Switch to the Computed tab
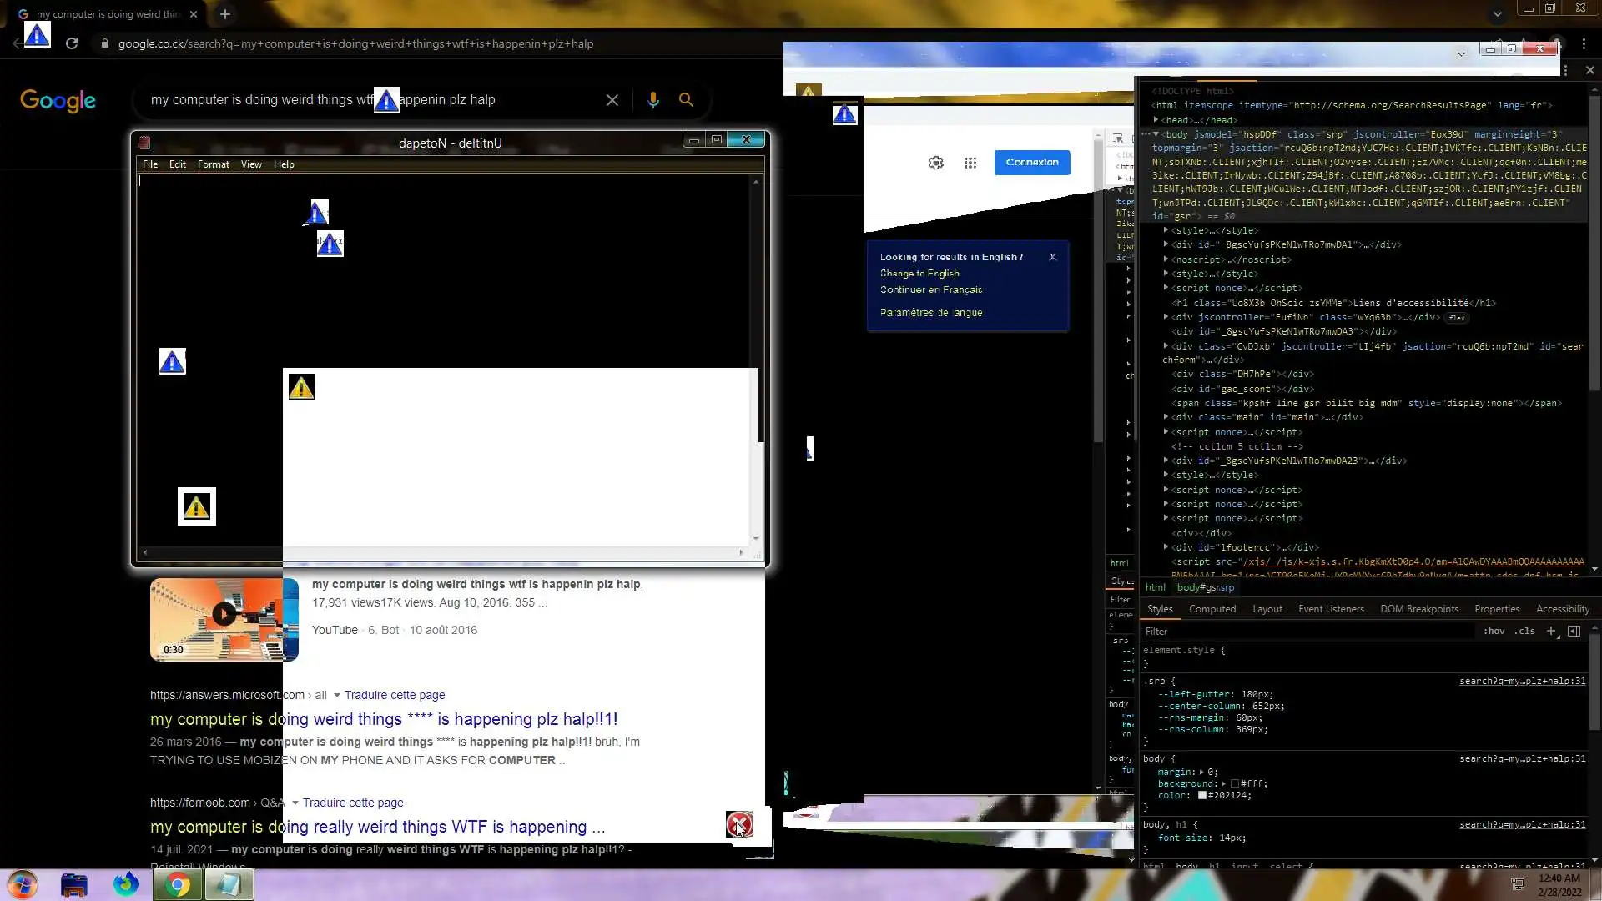Viewport: 1602px width, 901px height. (x=1212, y=609)
